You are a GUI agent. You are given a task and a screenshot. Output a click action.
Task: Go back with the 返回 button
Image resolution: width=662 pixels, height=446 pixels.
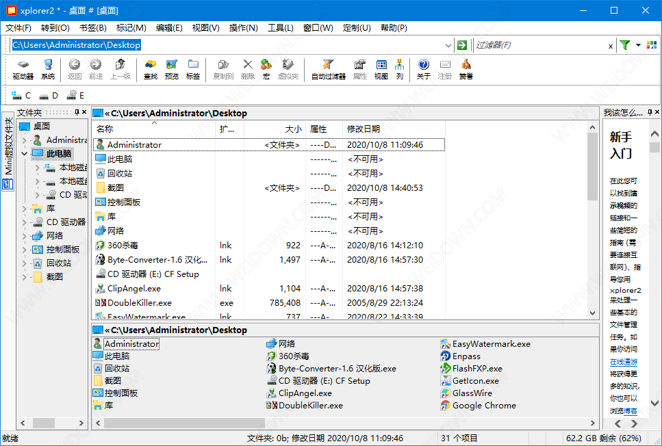pos(75,70)
